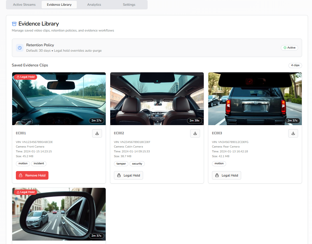Click the incident tag on EC001
Image resolution: width=312 pixels, height=244 pixels.
tap(39, 163)
